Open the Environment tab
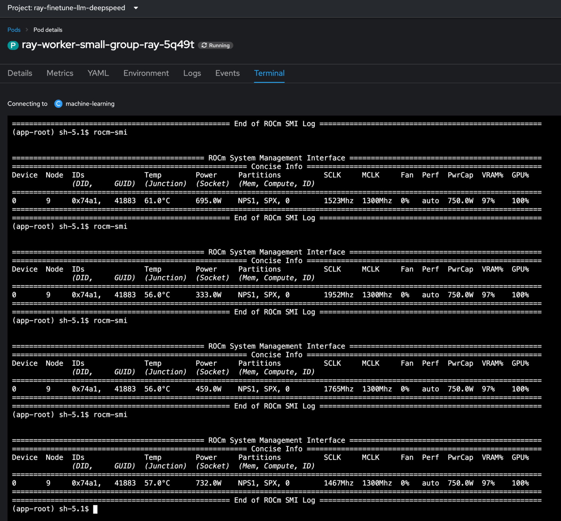 146,73
